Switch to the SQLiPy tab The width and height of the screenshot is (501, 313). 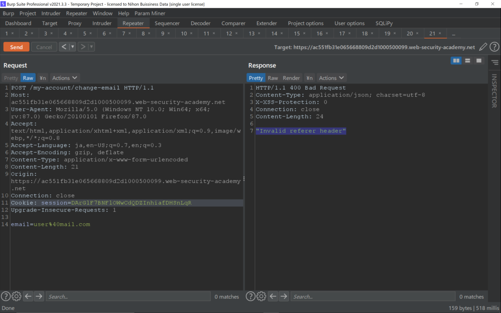click(x=384, y=23)
